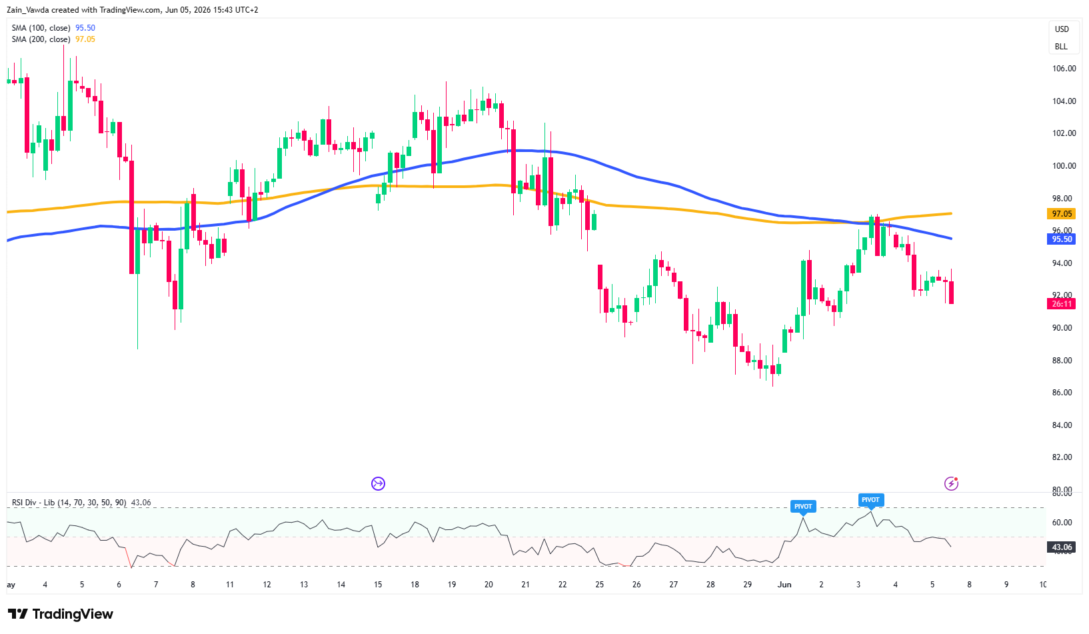This screenshot has width=1089, height=634.
Task: Click the BLL symbol label
Action: tap(1062, 47)
